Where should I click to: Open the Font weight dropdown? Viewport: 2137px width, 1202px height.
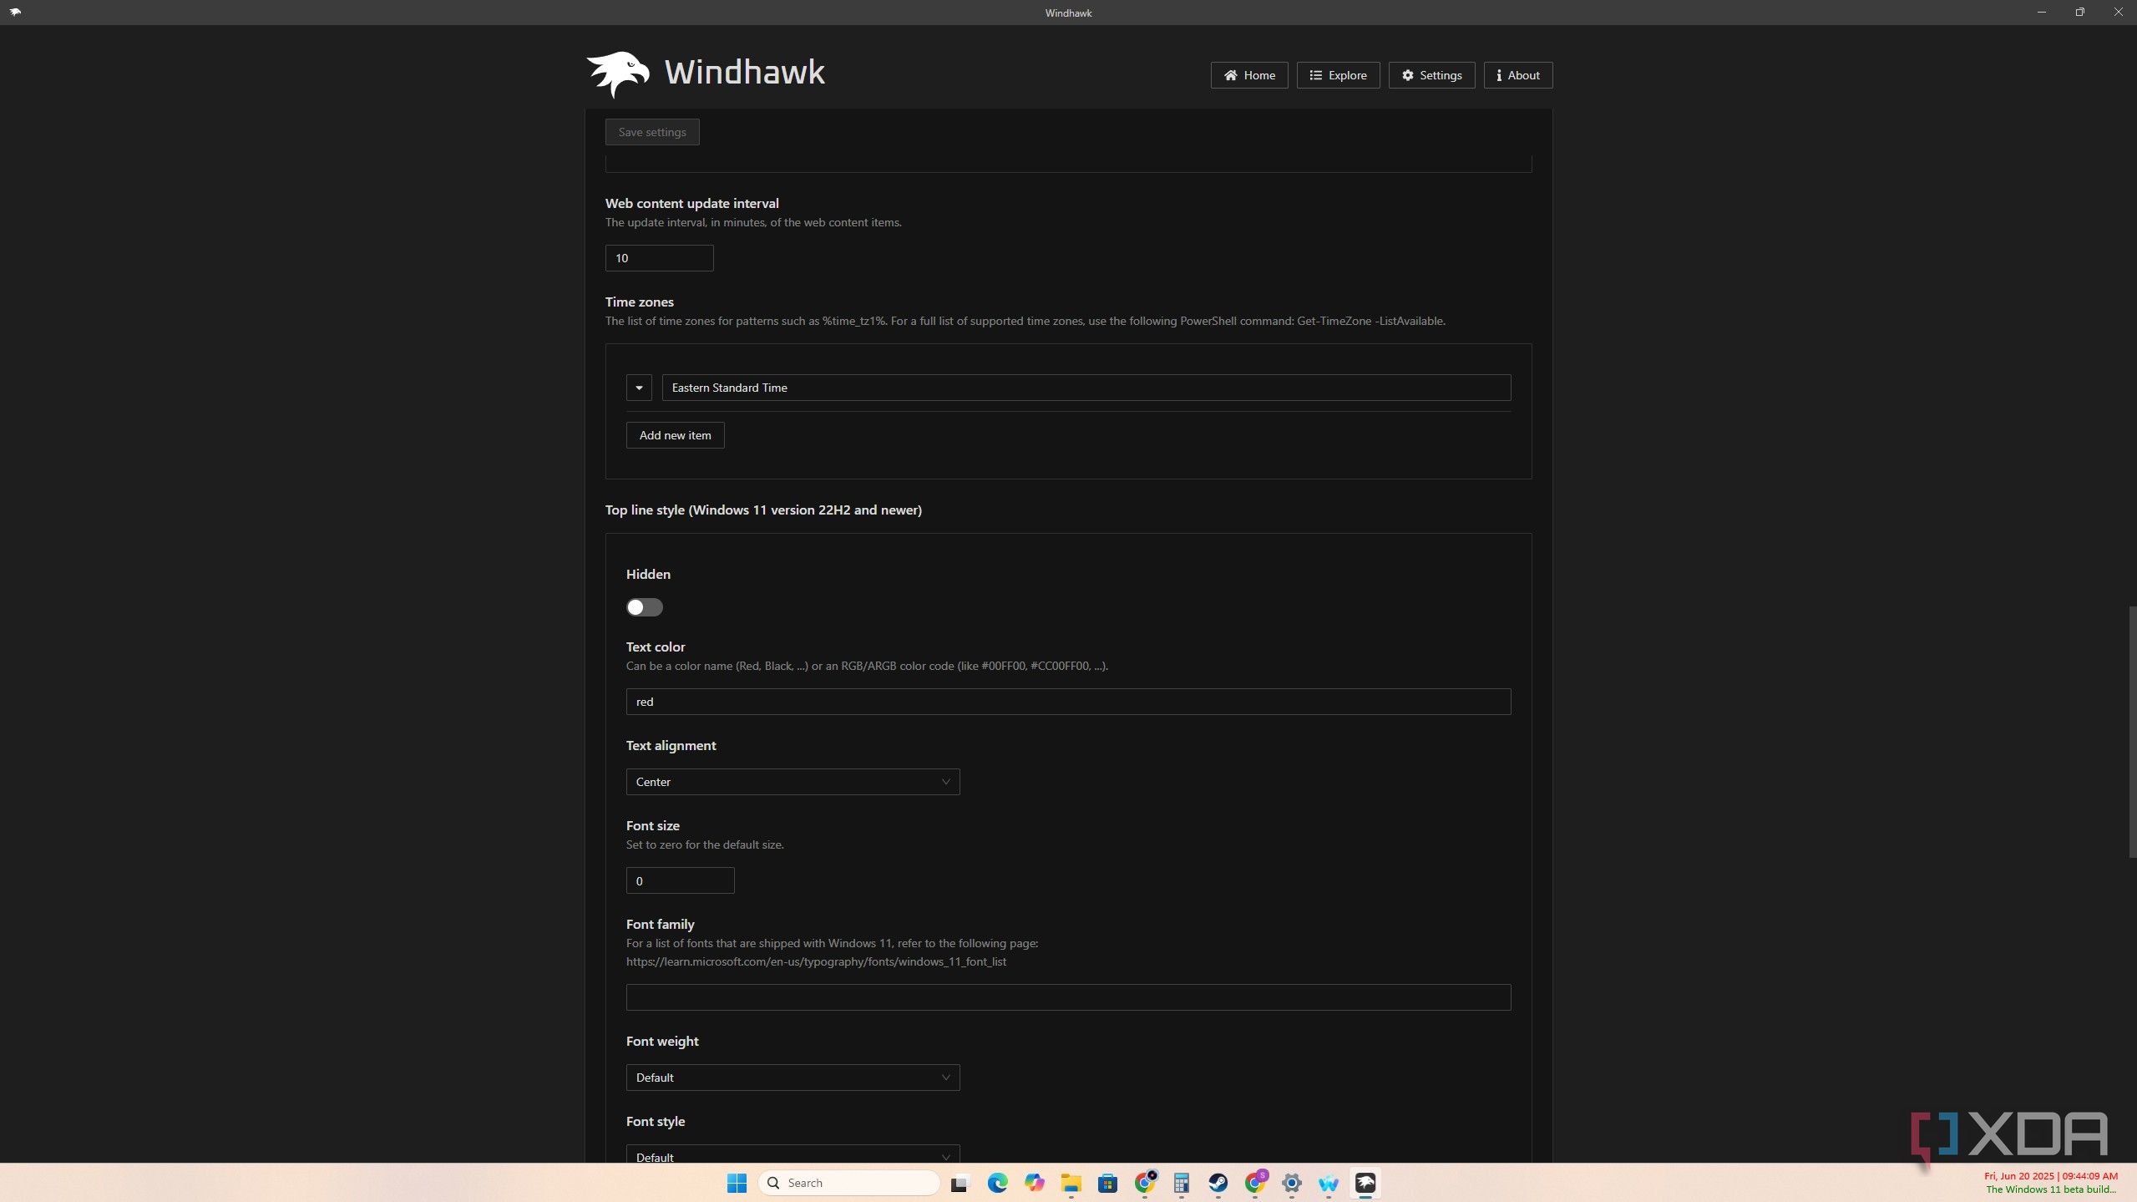tap(793, 1078)
